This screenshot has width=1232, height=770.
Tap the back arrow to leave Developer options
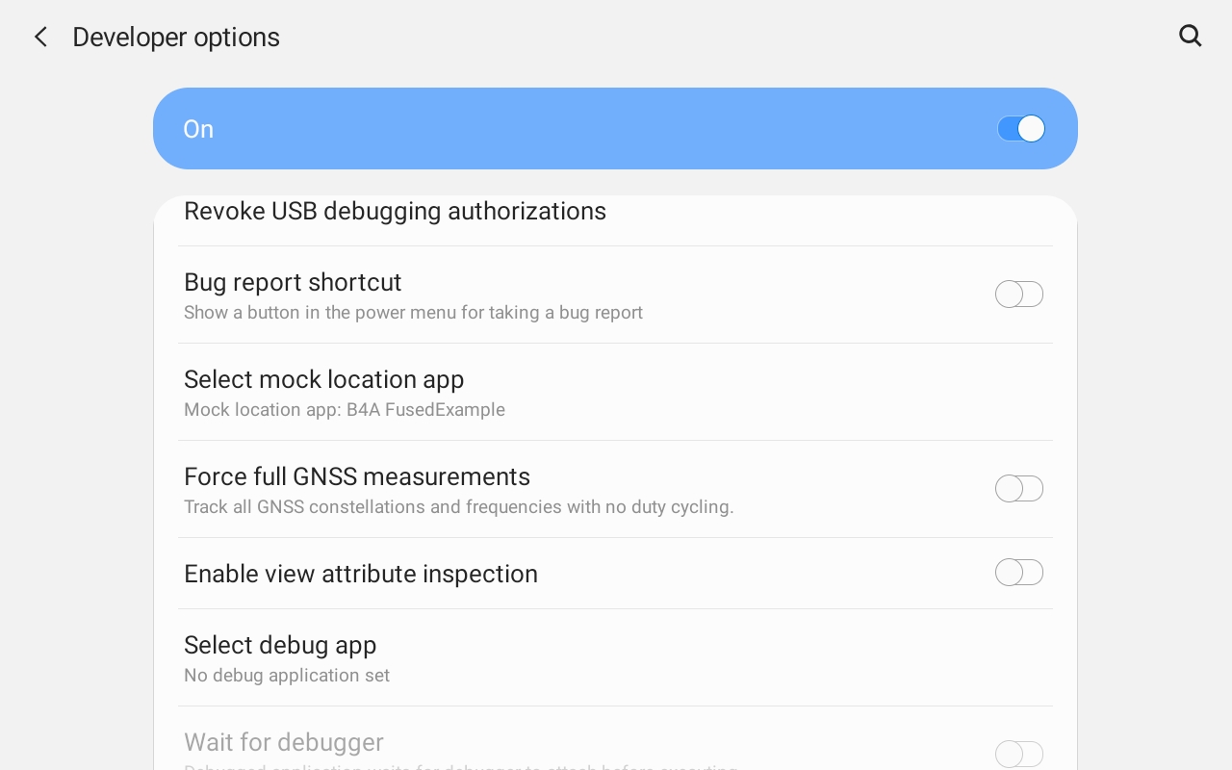coord(40,37)
